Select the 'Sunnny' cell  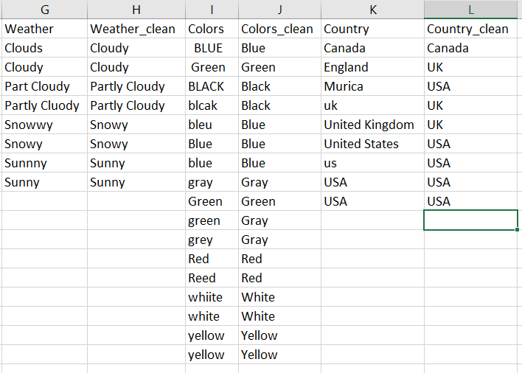coord(26,164)
